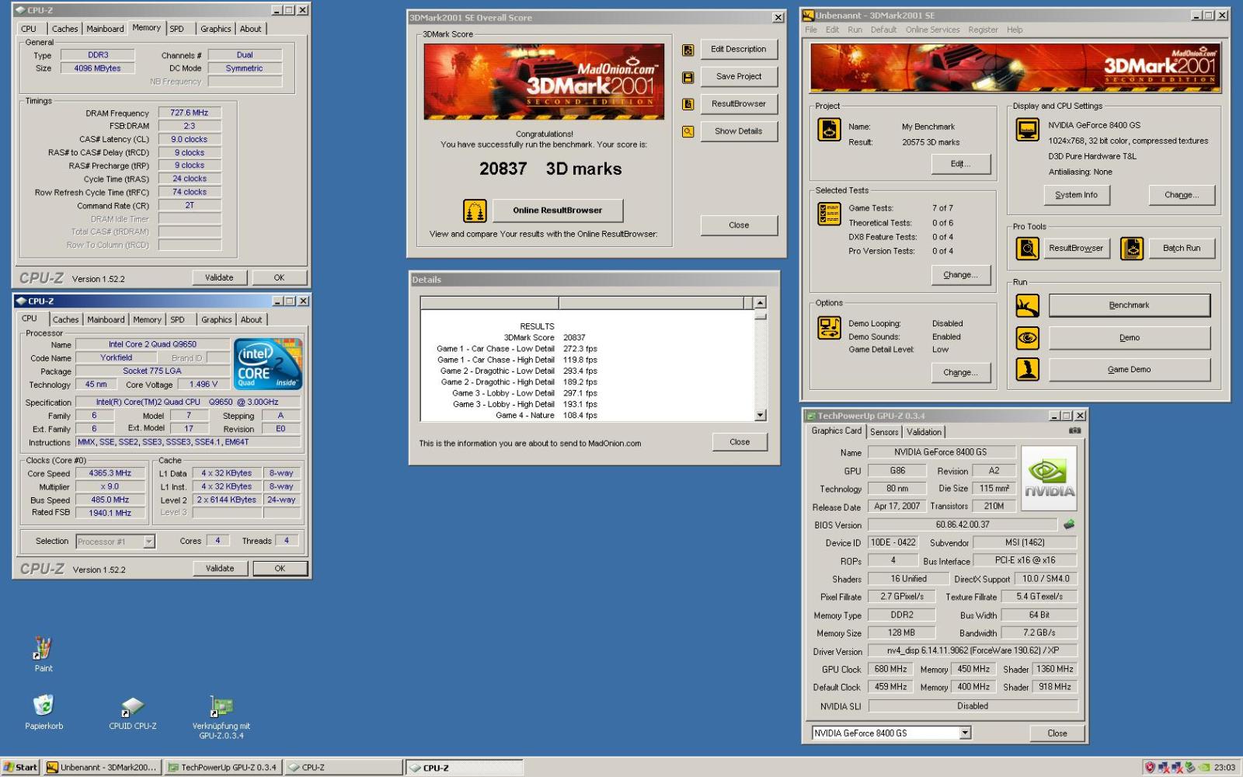Screen dimensions: 1243x777
Task: Click the GPU Clock value 680 MHz
Action: (890, 669)
